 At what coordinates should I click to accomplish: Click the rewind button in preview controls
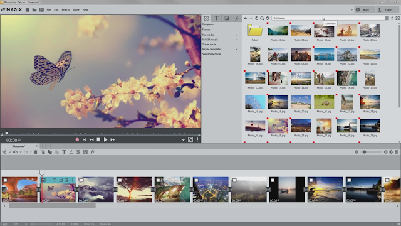pos(91,139)
